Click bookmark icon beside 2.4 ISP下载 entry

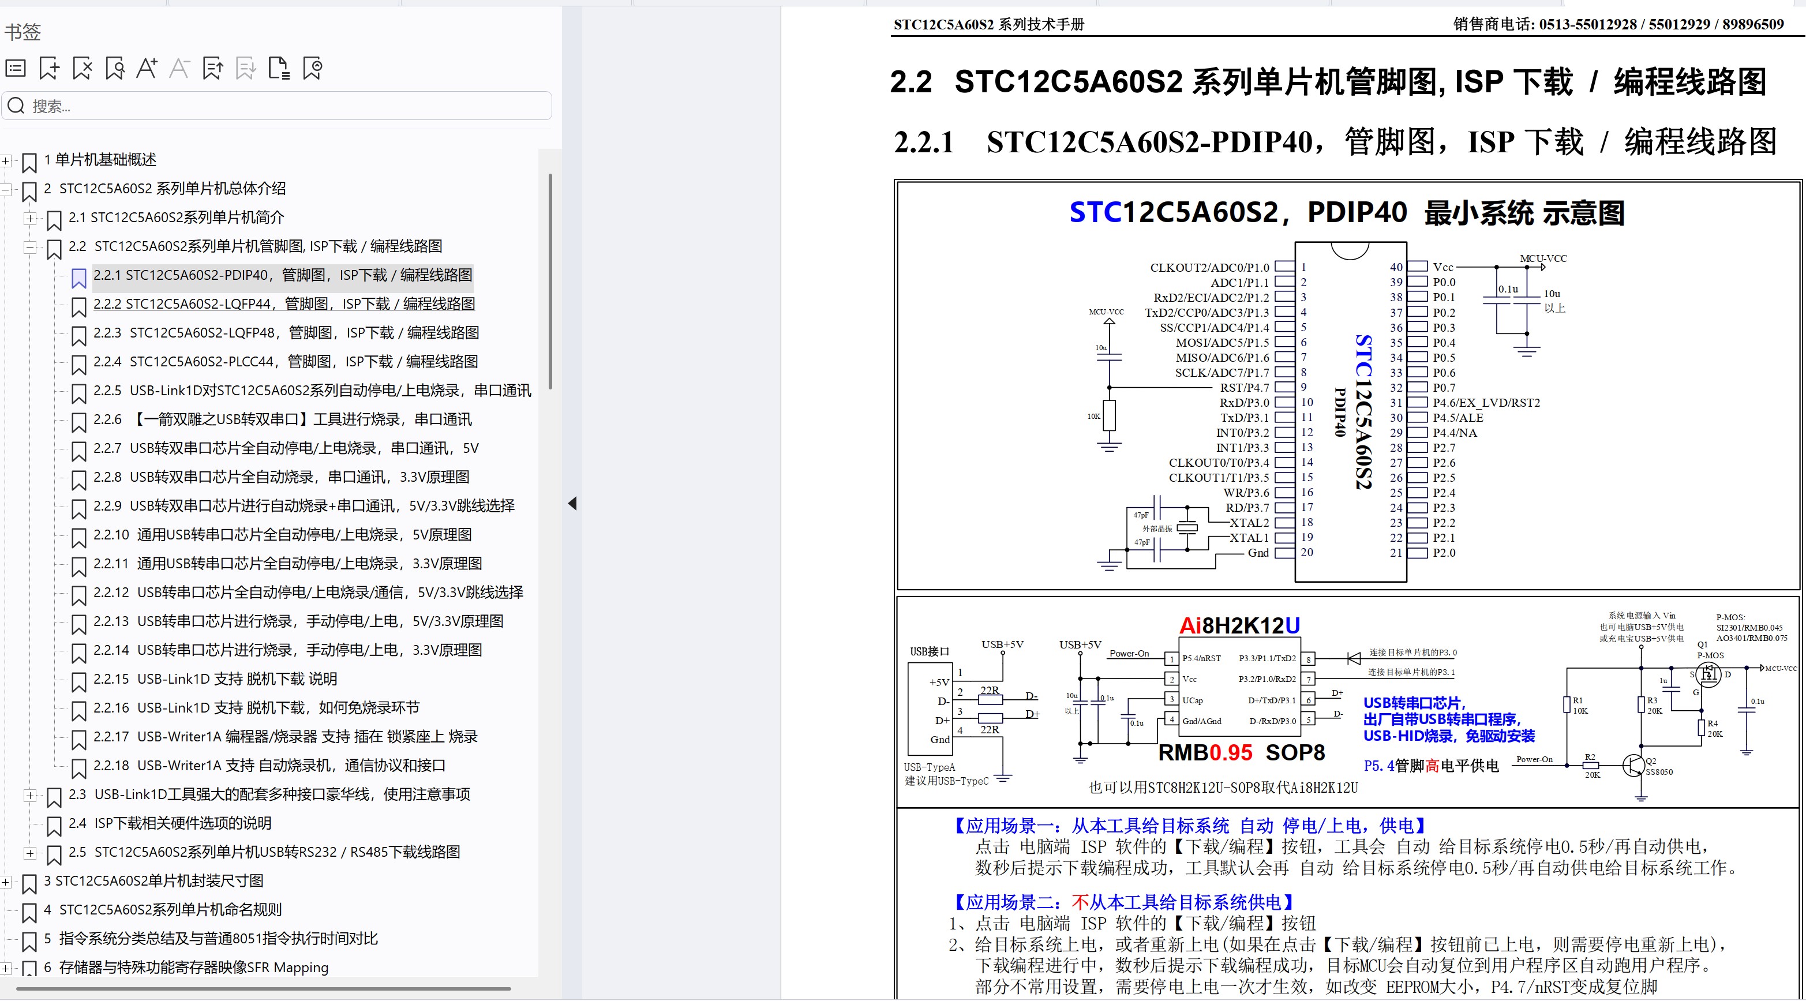[x=53, y=826]
